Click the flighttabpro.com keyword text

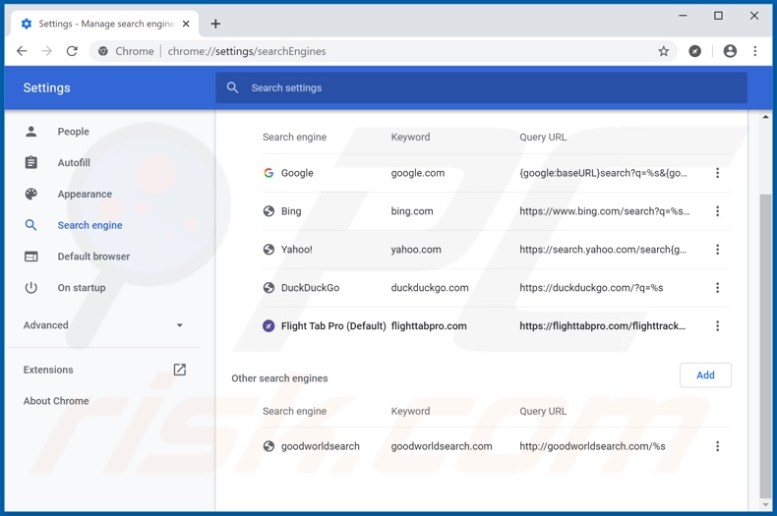[x=429, y=326]
